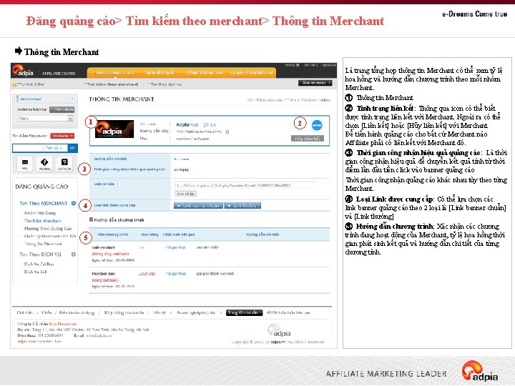Click the arrow icon beside Tìm Theo MERCHANT
The width and height of the screenshot is (515, 386).
(x=74, y=203)
